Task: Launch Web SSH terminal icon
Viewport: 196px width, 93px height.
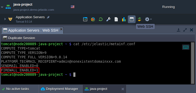Action: 132,19
